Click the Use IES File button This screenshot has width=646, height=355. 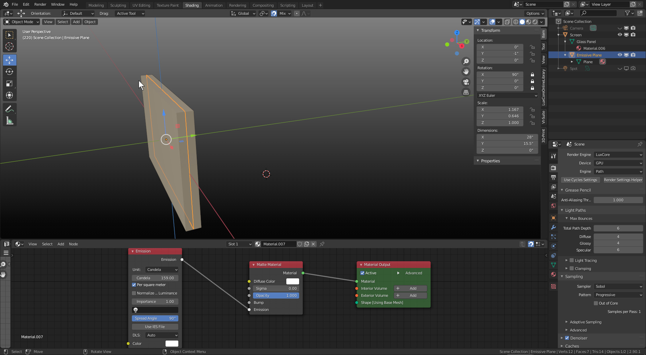pyautogui.click(x=155, y=327)
